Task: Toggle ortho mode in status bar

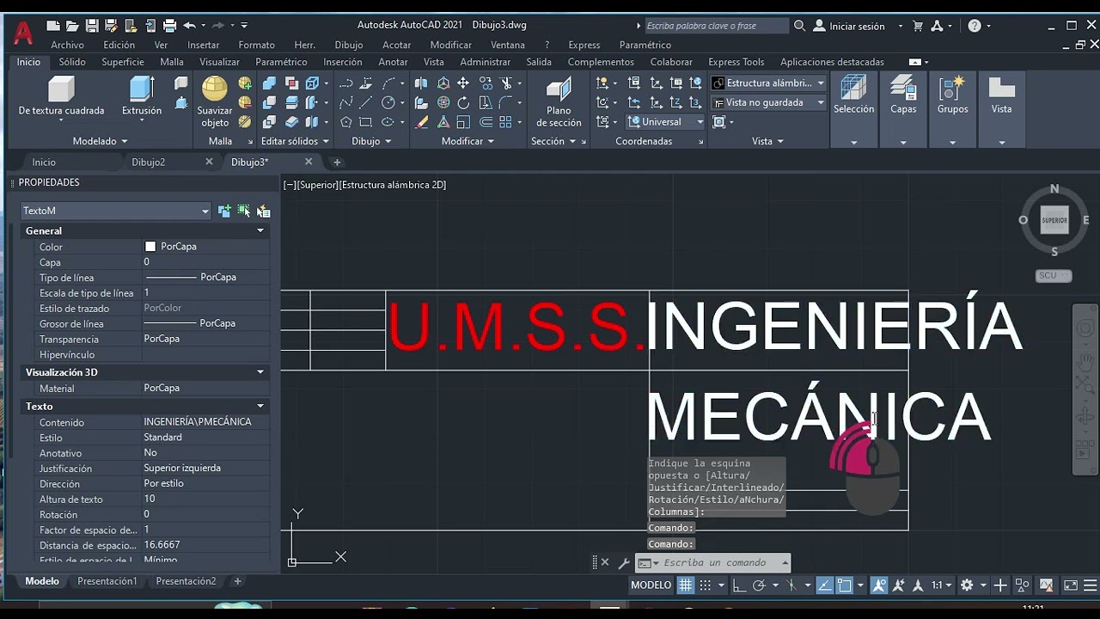Action: tap(739, 585)
